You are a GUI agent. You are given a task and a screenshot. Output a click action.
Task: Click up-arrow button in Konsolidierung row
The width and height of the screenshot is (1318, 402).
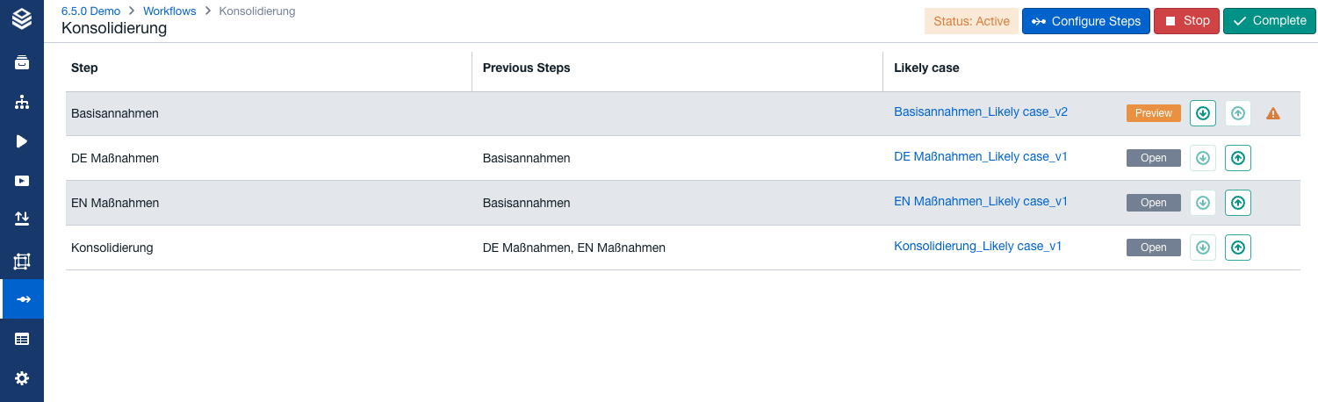pos(1238,248)
